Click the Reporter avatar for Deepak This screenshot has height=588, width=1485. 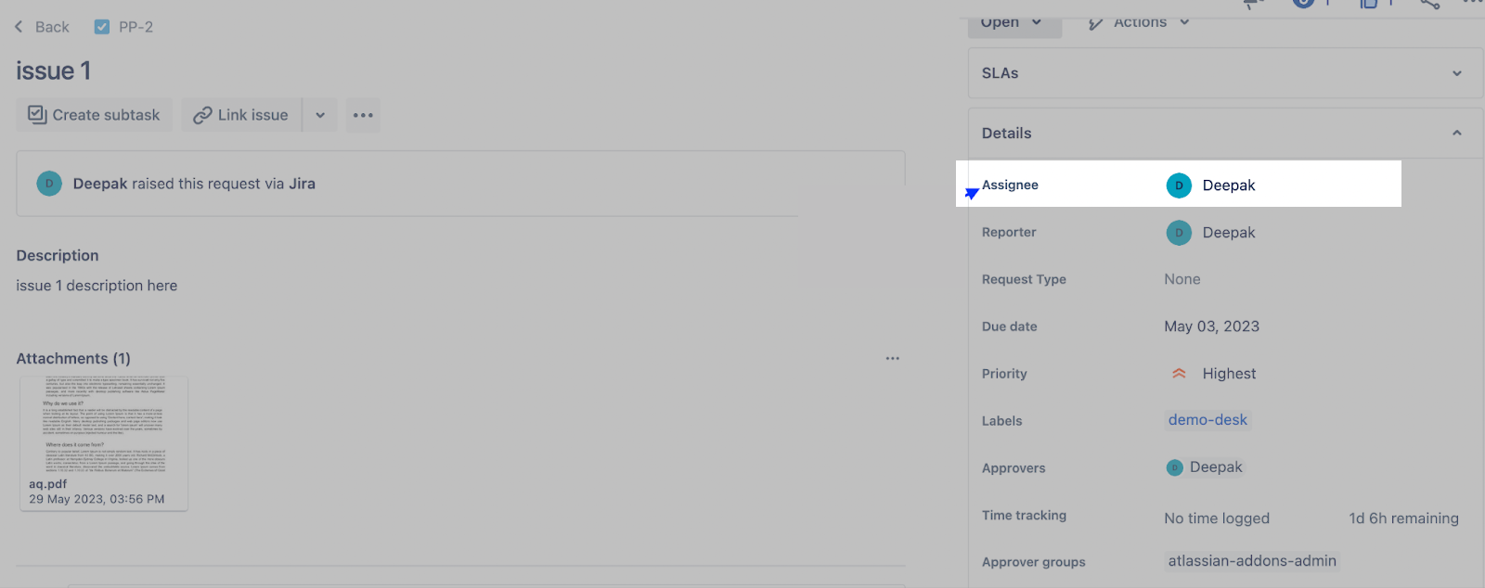click(x=1179, y=233)
